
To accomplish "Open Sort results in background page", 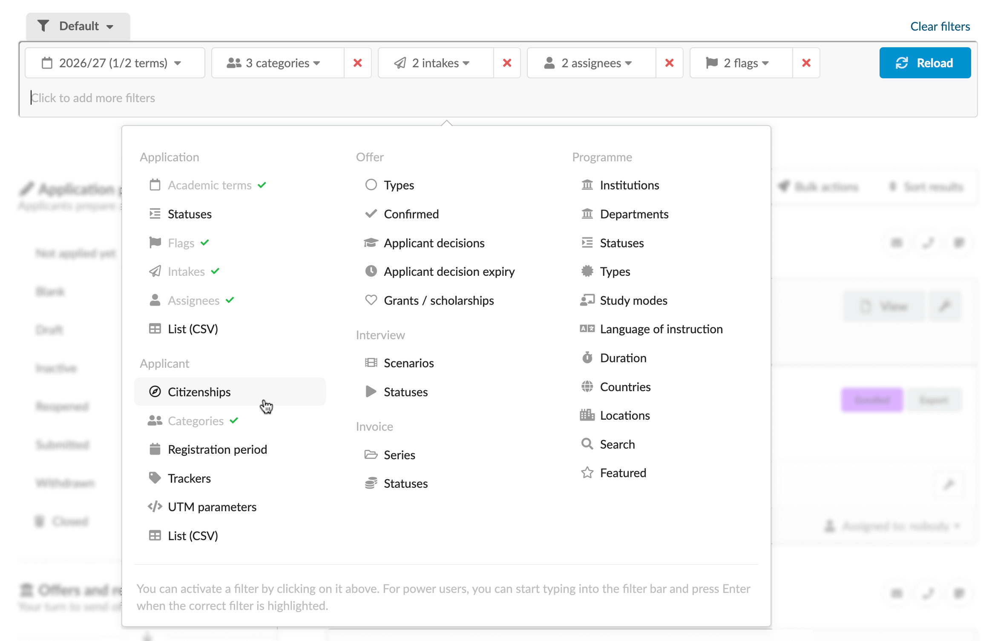I will (x=926, y=187).
